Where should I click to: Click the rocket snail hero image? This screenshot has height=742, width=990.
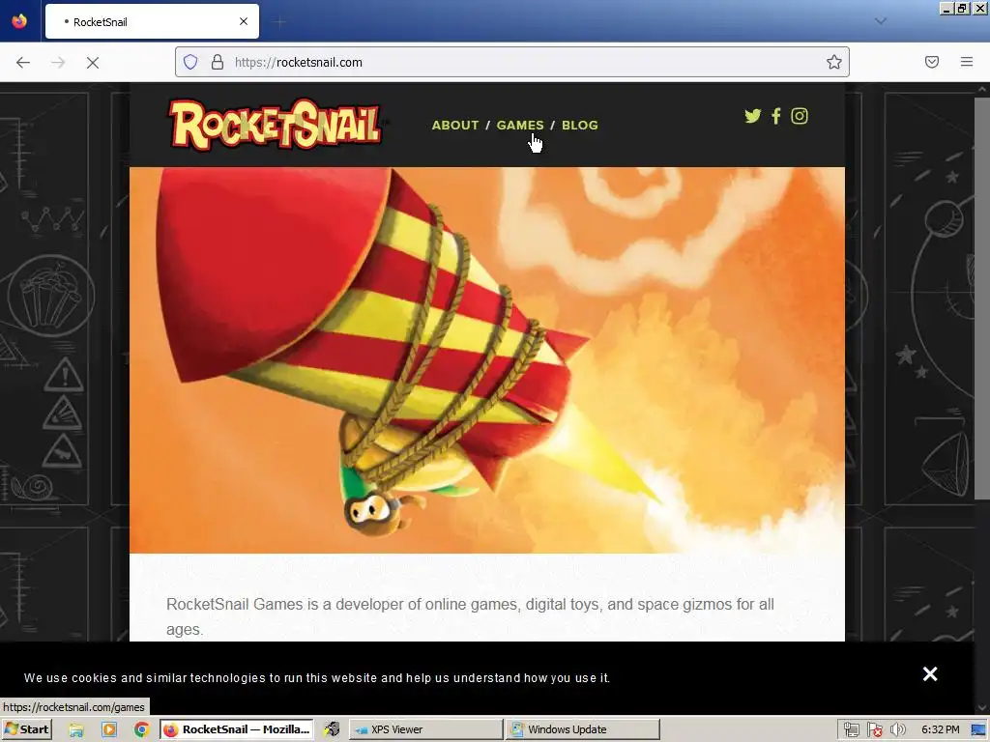(x=487, y=360)
